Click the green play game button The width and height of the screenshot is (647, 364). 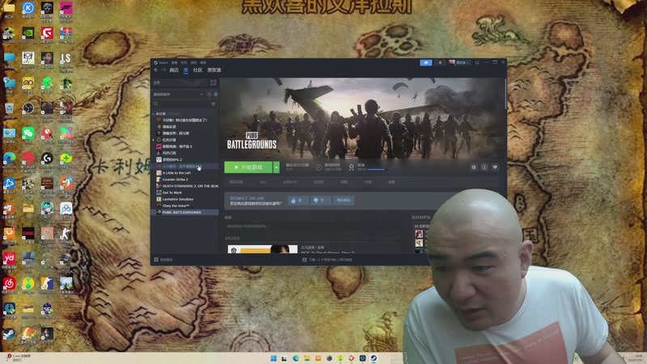click(248, 167)
